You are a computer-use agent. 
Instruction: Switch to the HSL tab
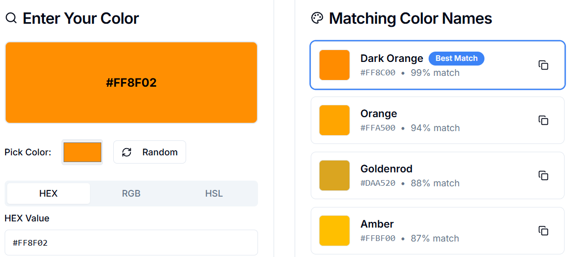pyautogui.click(x=214, y=194)
